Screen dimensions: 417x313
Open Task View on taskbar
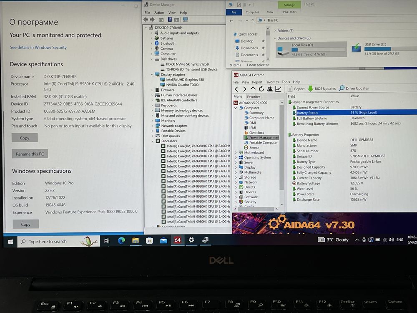(x=107, y=241)
